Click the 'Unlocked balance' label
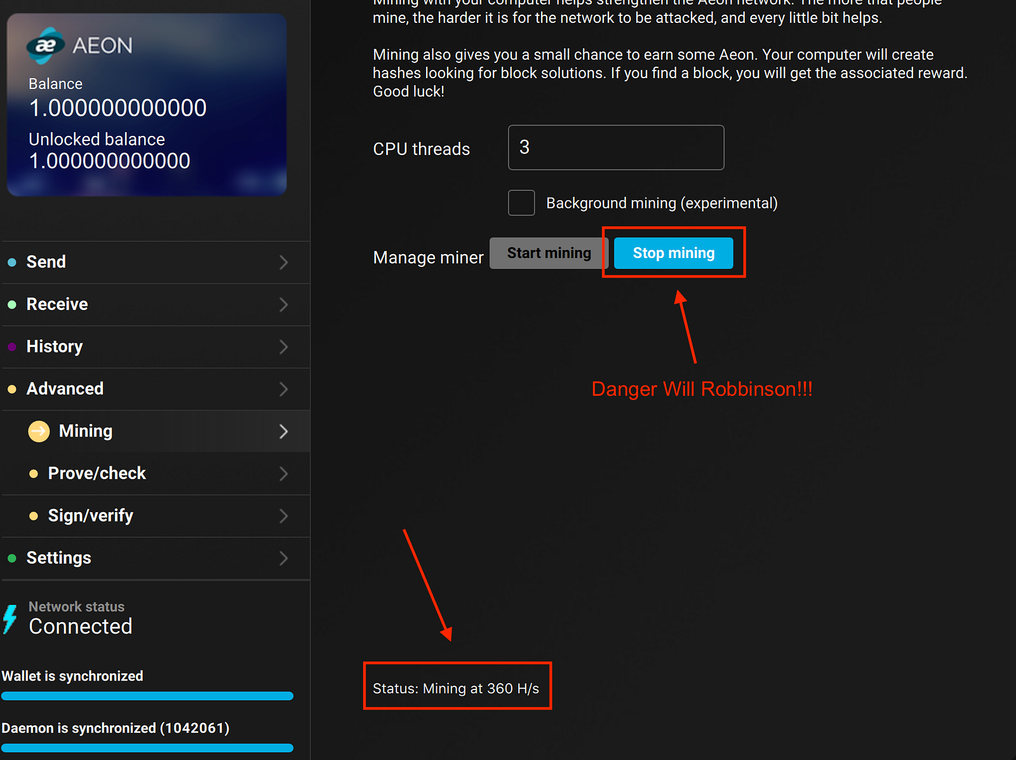Viewport: 1016px width, 760px height. (97, 139)
